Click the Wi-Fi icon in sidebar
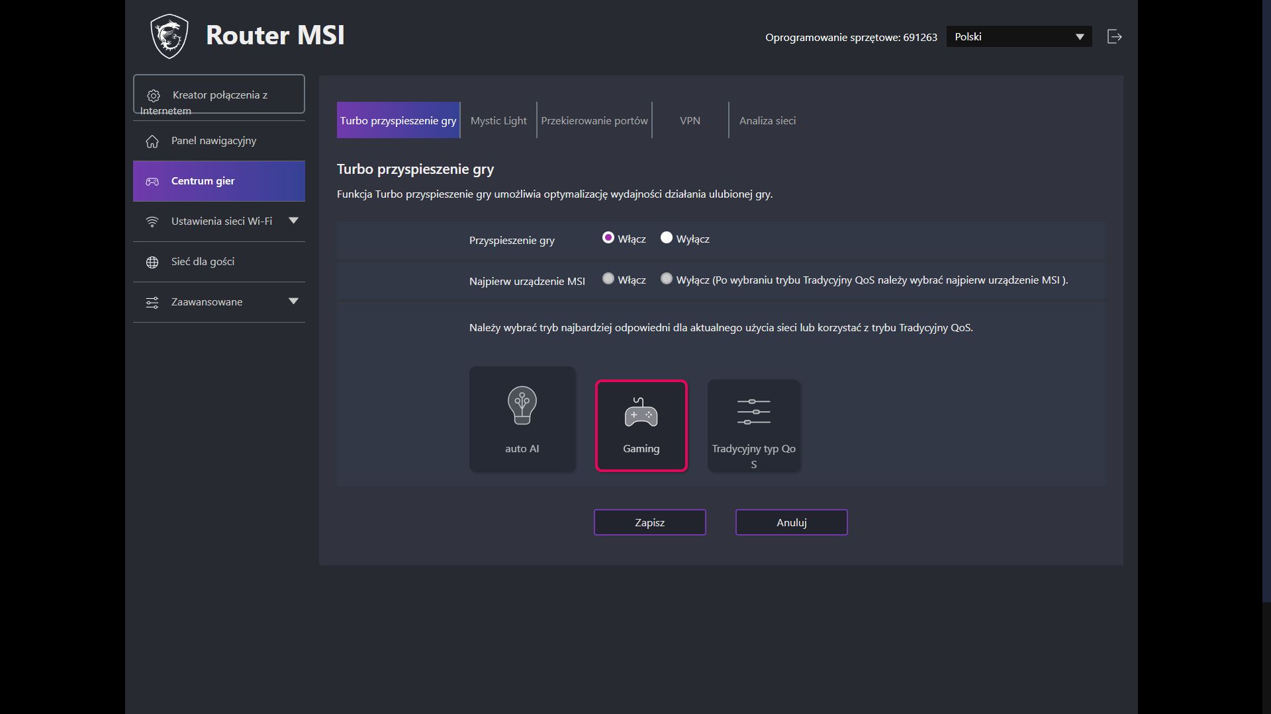The width and height of the screenshot is (1271, 714). 152,221
